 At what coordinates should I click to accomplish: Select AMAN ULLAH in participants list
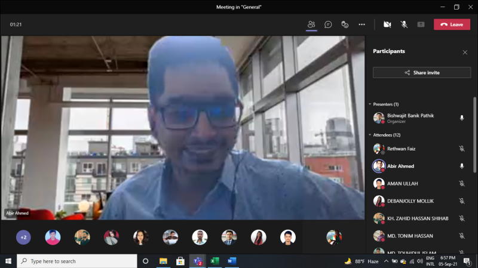coord(402,184)
